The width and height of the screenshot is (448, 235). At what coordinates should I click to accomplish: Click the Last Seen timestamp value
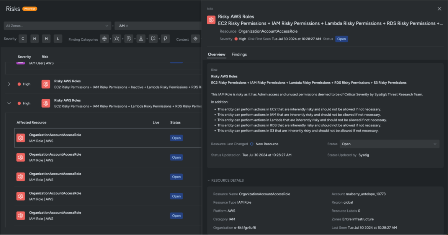pyautogui.click(x=372, y=228)
